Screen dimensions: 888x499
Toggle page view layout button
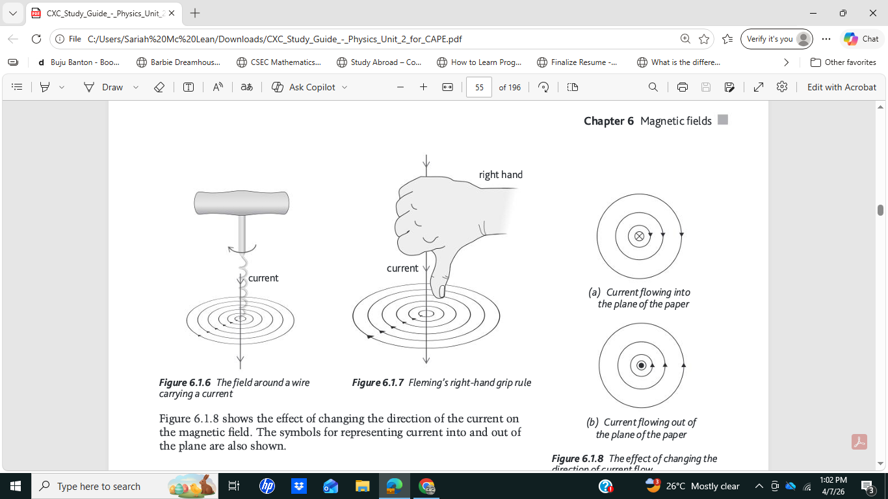pos(572,87)
